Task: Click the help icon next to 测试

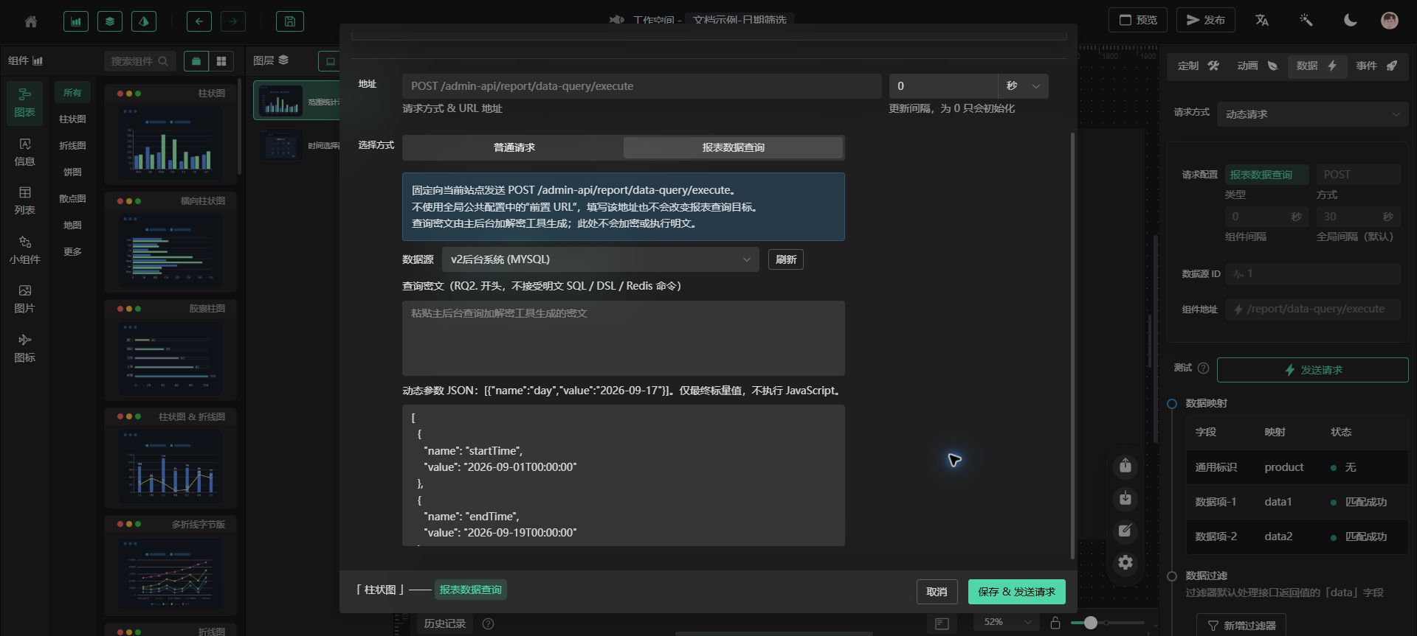Action: [x=1203, y=368]
